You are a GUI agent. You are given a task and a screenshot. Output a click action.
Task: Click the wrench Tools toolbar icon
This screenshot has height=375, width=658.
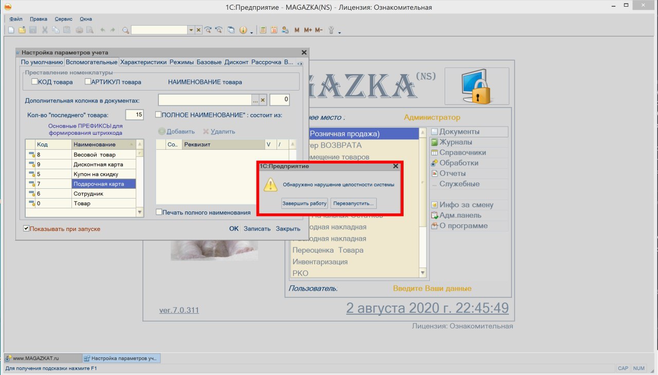(x=332, y=30)
